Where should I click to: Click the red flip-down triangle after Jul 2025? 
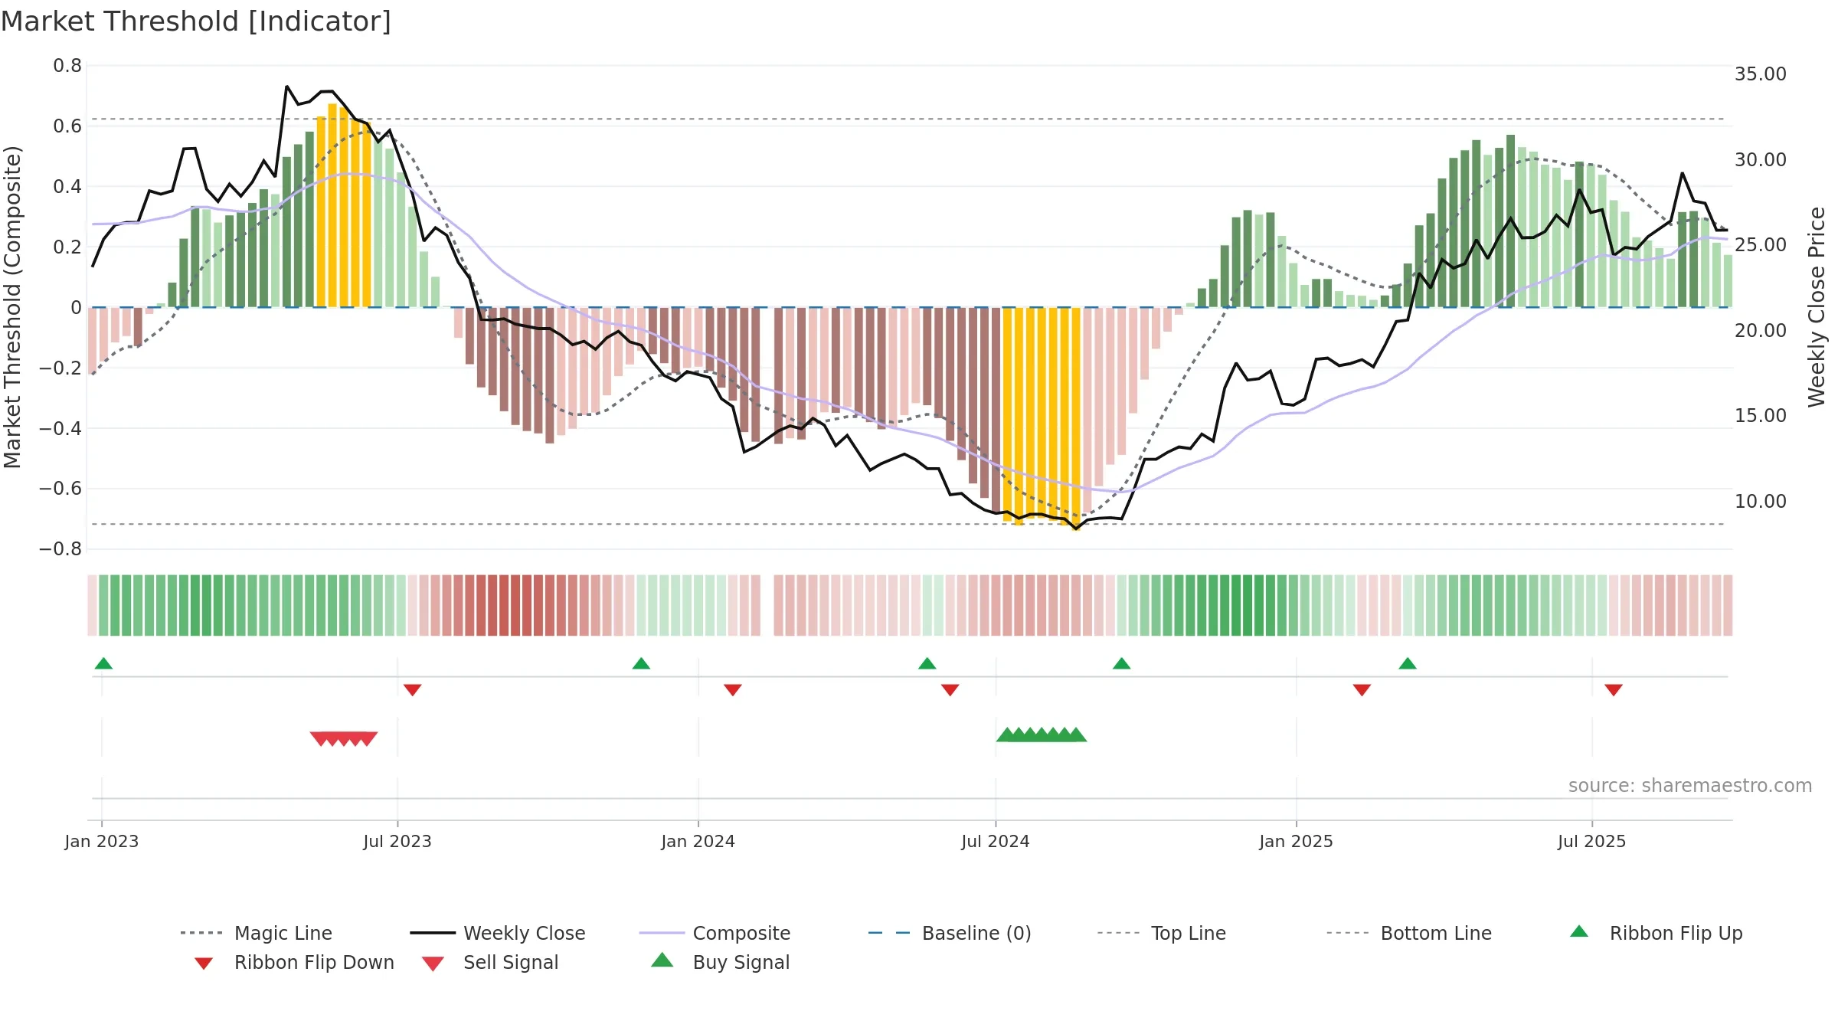click(1613, 690)
